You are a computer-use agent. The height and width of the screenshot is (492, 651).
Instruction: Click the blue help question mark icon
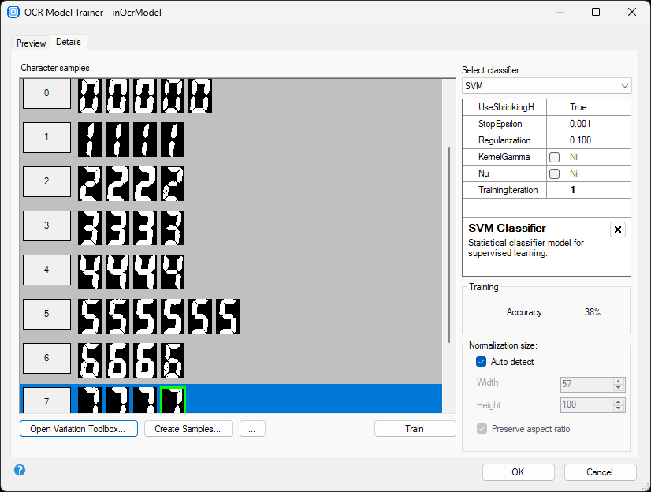tap(20, 470)
